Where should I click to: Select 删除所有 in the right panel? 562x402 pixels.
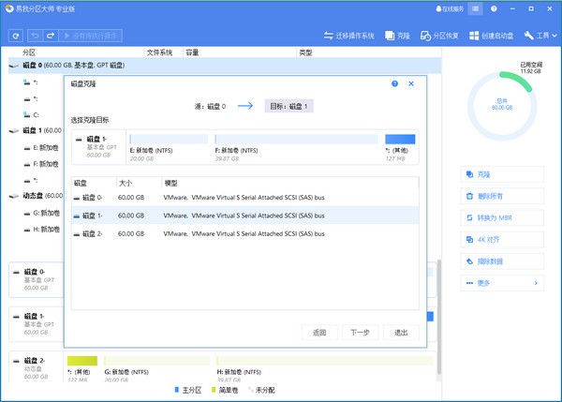point(502,196)
